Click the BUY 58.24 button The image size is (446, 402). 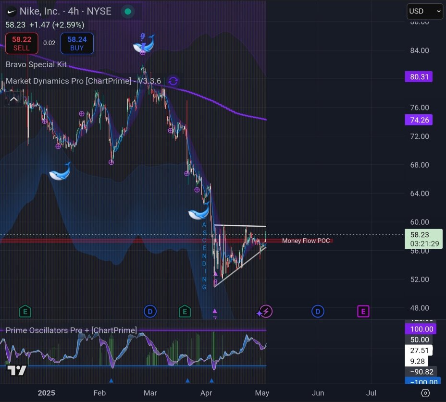pos(77,44)
